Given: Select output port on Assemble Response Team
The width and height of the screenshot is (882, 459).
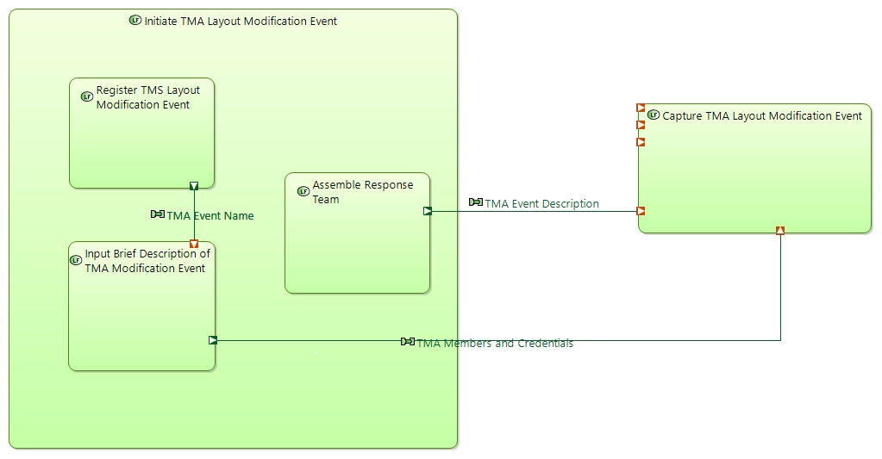Looking at the screenshot, I should coord(428,211).
